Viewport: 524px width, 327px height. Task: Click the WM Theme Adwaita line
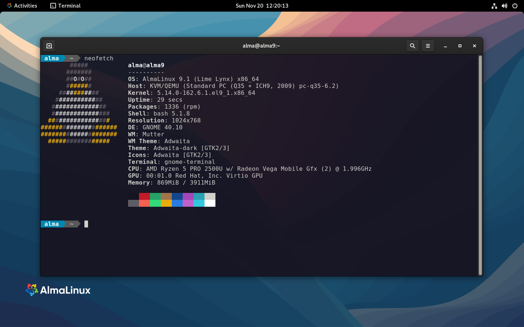click(x=159, y=141)
